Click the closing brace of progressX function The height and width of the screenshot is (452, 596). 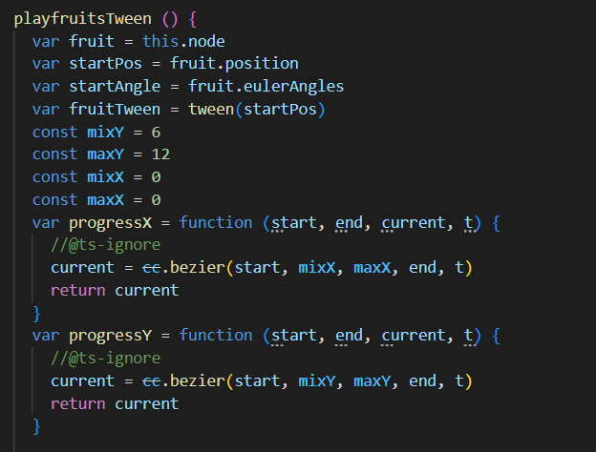[37, 313]
